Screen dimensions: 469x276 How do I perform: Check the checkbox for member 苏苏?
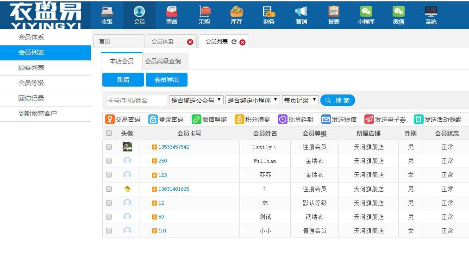(x=109, y=175)
